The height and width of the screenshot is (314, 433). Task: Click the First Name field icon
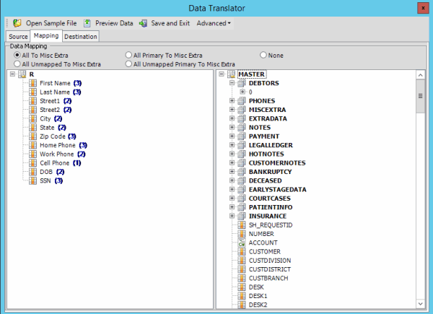(x=33, y=83)
